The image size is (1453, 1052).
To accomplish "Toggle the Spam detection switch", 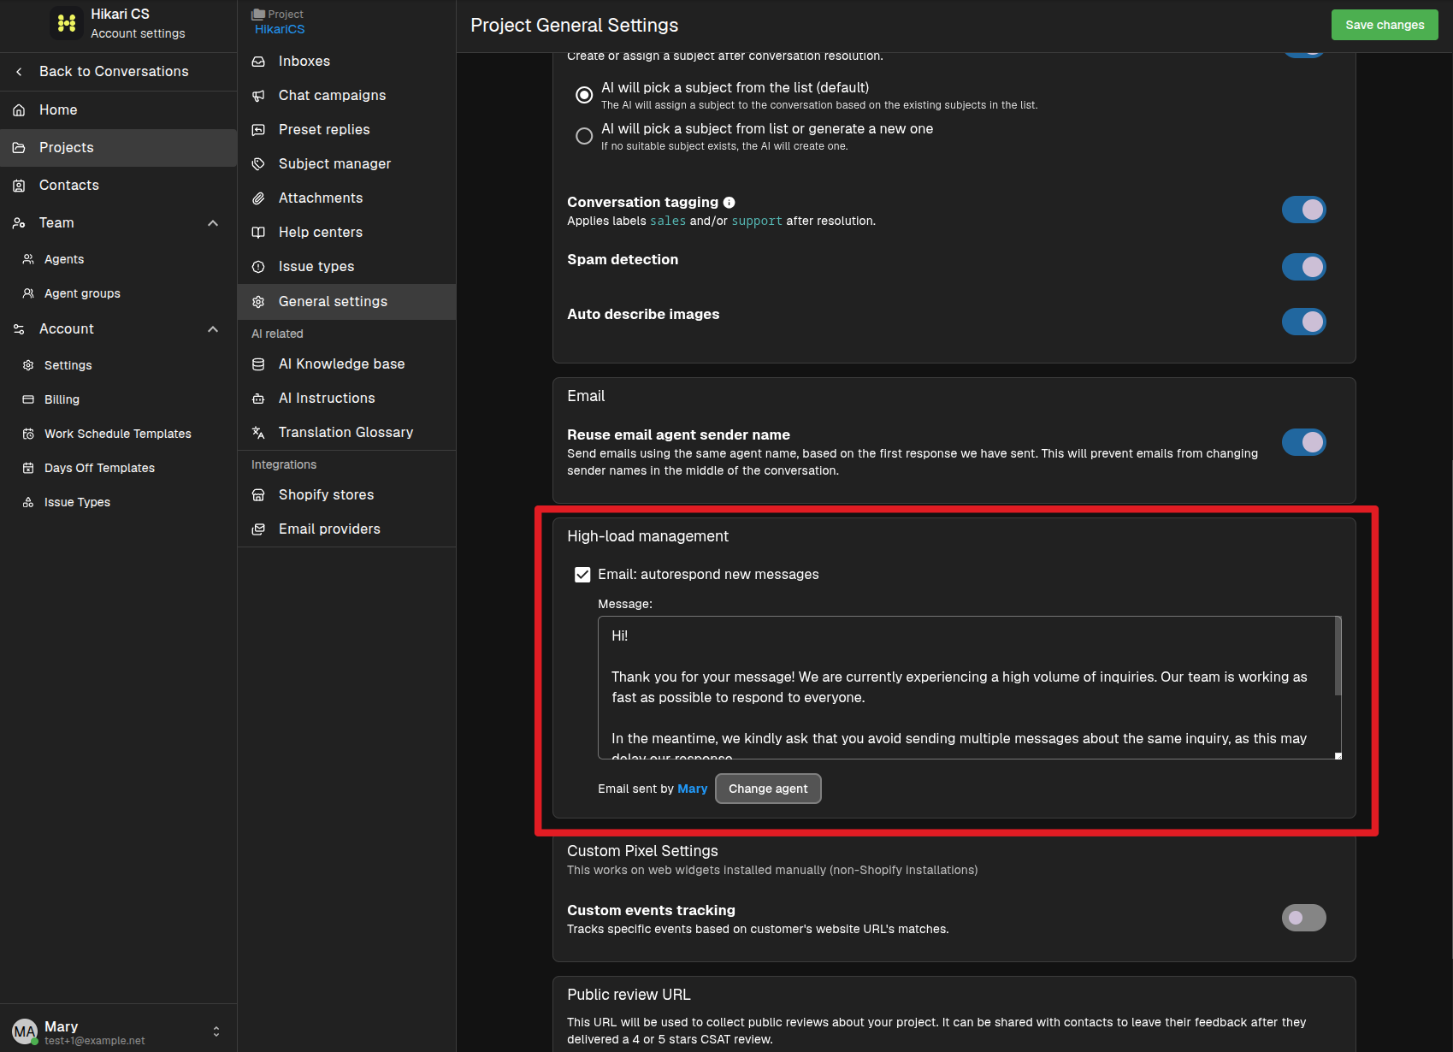I will coord(1303,267).
